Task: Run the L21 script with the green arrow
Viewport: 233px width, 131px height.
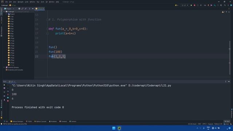Action: coord(191,5)
